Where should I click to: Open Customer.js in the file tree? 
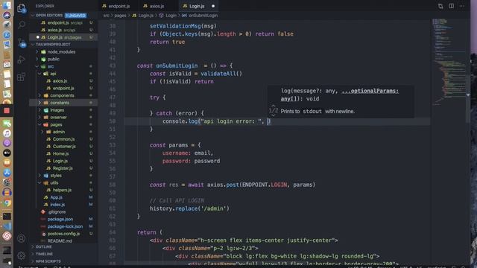tap(64, 147)
